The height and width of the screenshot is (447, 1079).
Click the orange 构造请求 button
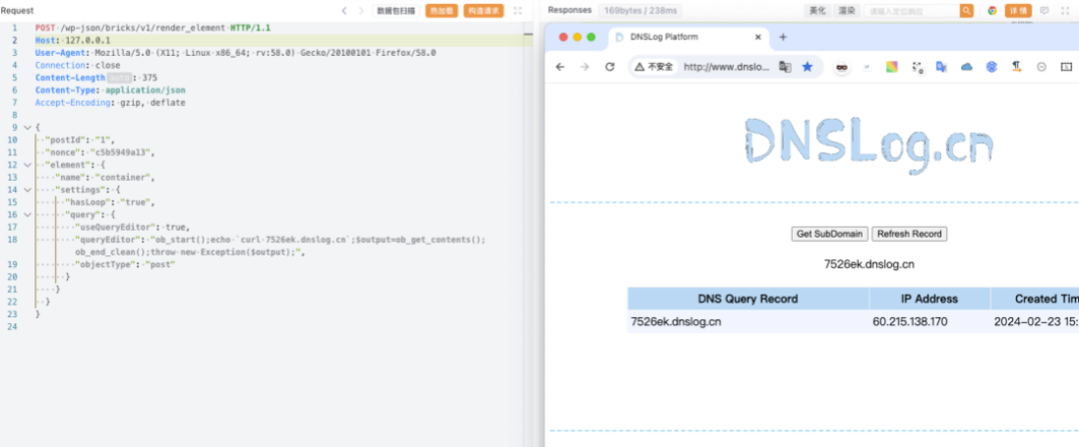pos(483,11)
